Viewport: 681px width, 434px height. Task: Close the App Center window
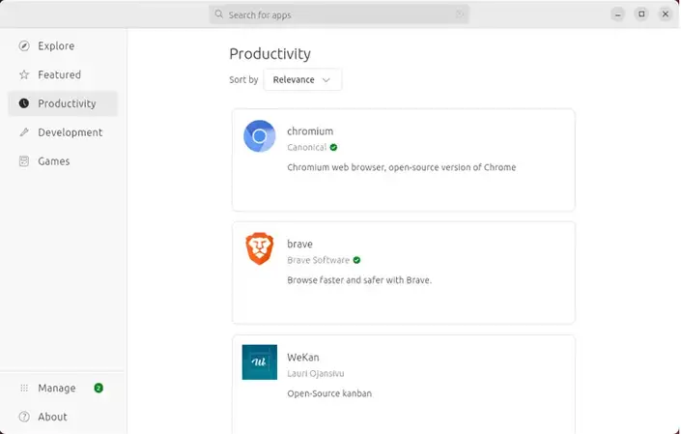pos(666,14)
